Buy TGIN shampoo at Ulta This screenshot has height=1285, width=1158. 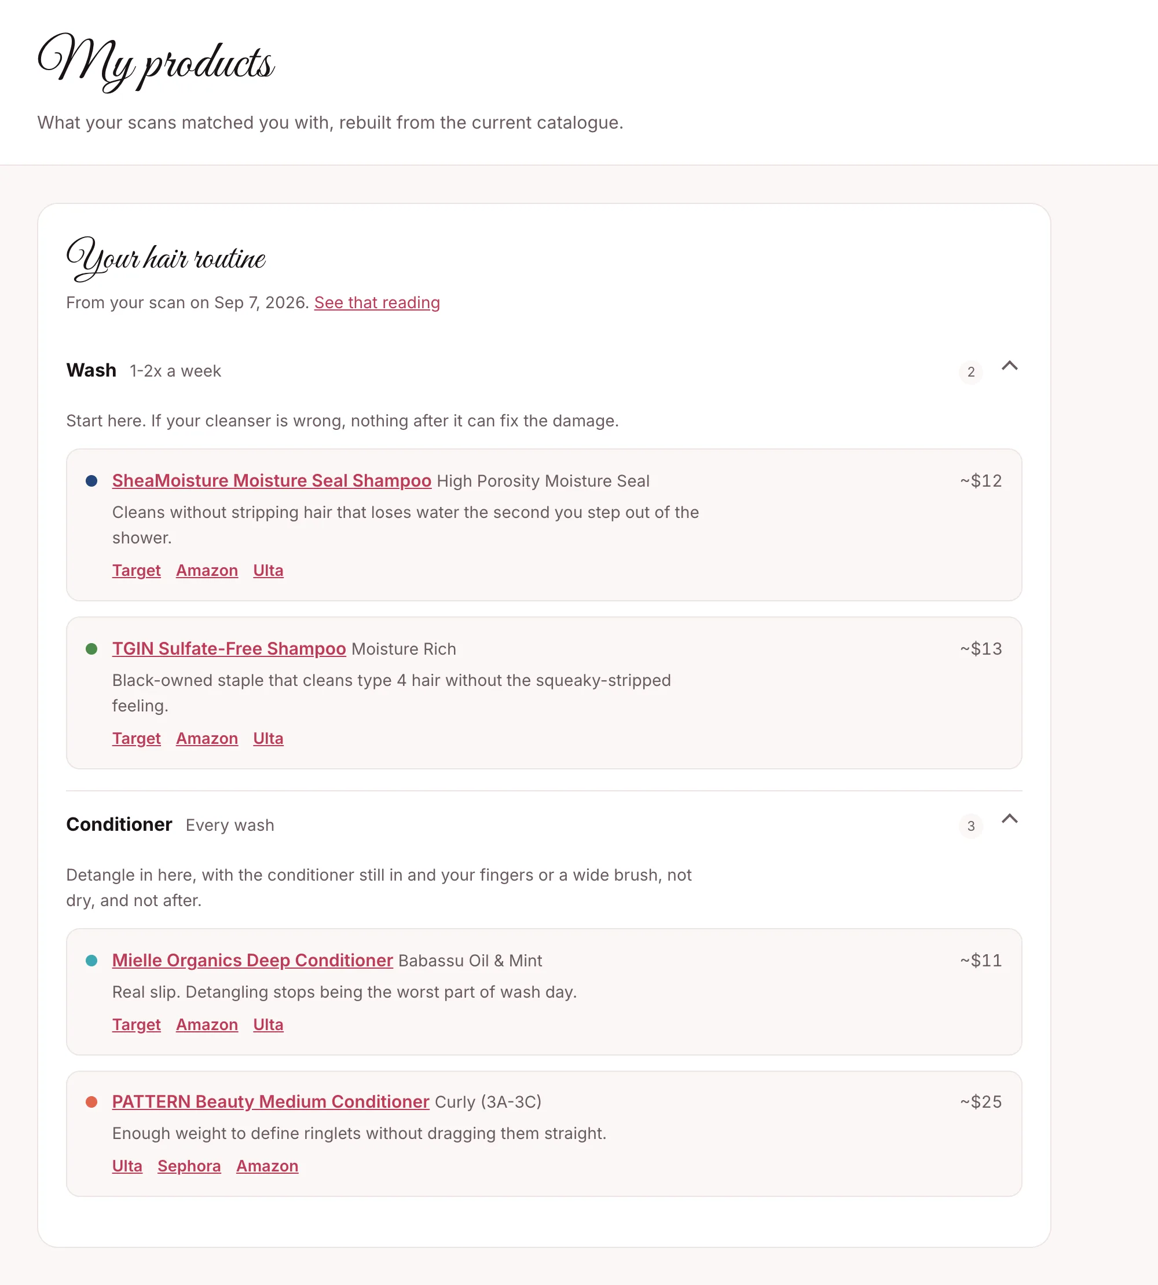(x=268, y=739)
